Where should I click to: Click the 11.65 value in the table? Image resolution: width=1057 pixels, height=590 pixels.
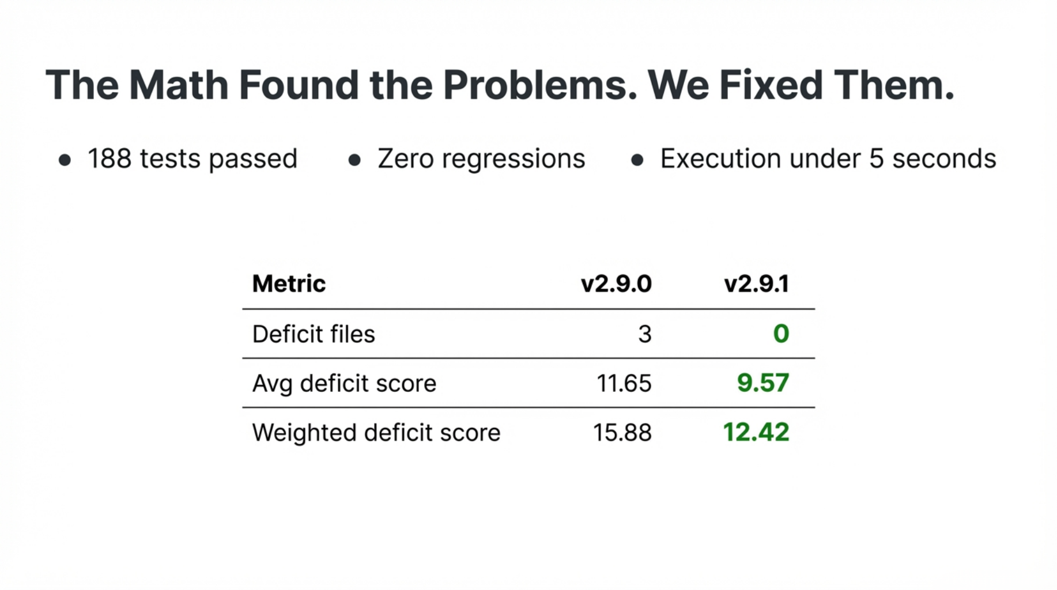(x=624, y=383)
